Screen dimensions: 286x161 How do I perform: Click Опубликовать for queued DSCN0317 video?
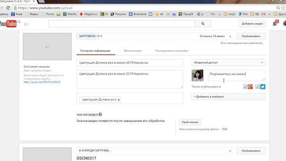pyautogui.click(x=251, y=151)
